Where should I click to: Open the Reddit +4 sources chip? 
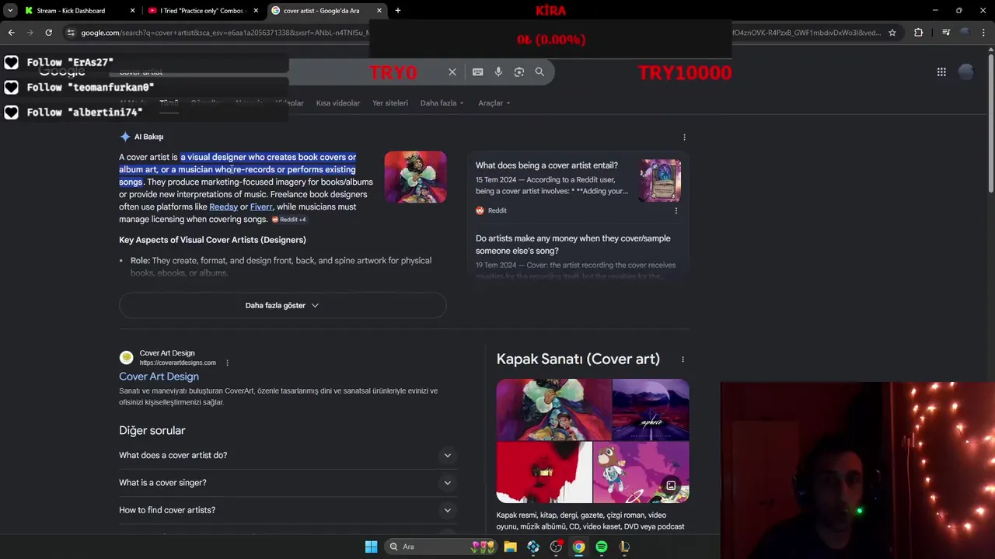tap(288, 220)
